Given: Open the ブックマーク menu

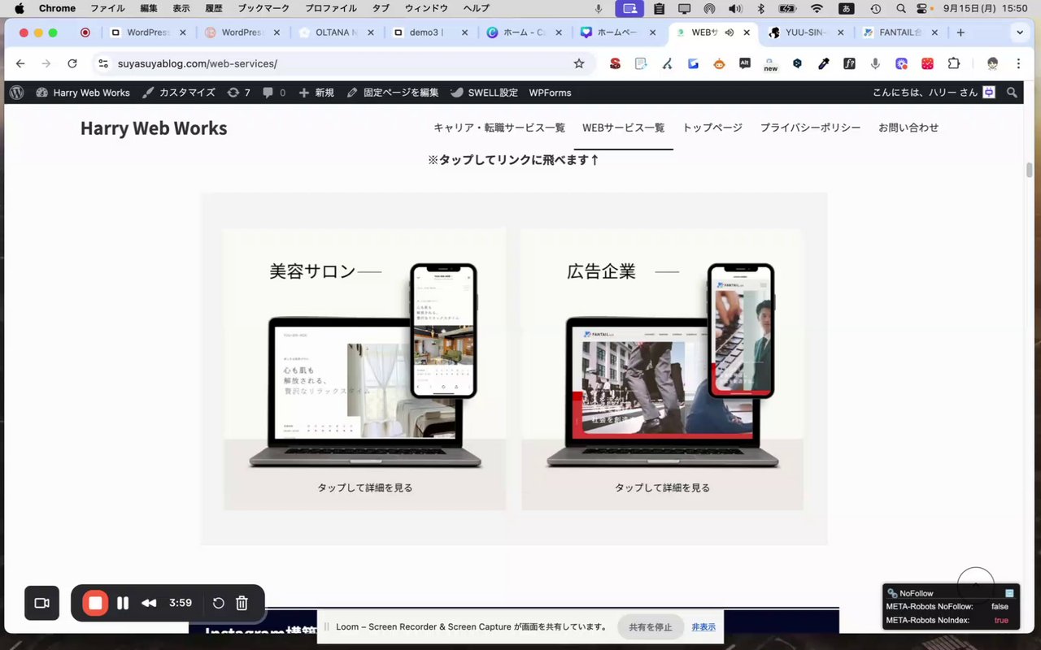Looking at the screenshot, I should click(x=264, y=8).
